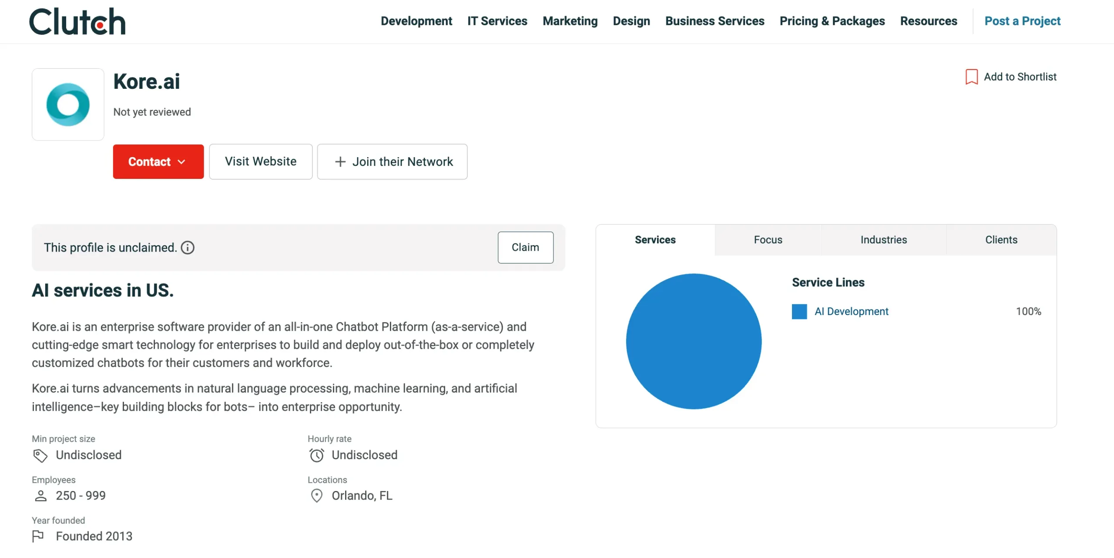Click the blue AI Development legend swatch

click(800, 311)
